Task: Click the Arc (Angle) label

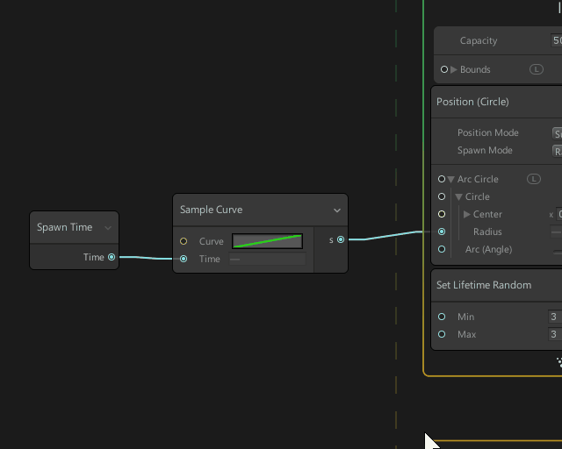Action: click(488, 250)
